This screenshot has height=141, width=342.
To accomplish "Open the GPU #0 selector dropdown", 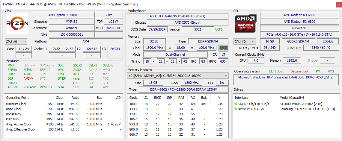I will pos(245,41).
